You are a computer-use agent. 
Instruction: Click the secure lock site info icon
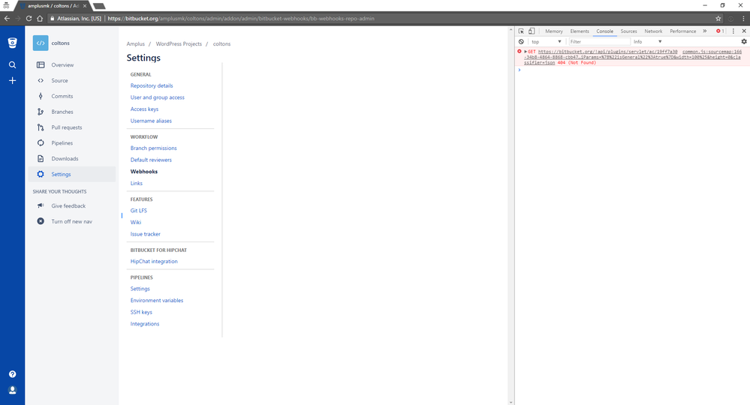pos(53,19)
